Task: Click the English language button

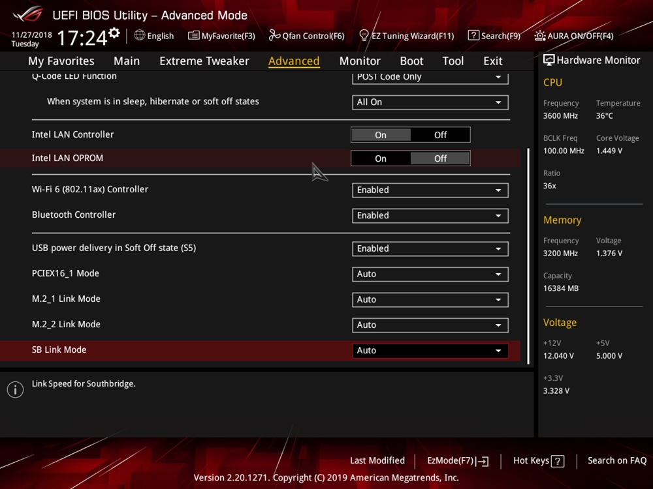Action: 154,36
